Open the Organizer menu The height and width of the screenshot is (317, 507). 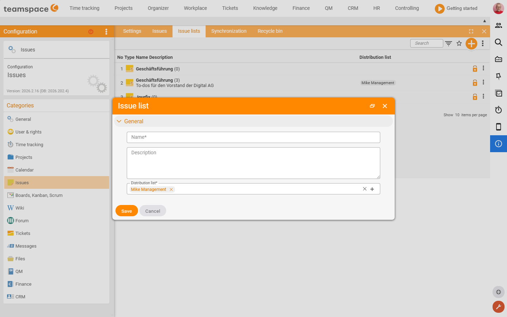click(158, 8)
